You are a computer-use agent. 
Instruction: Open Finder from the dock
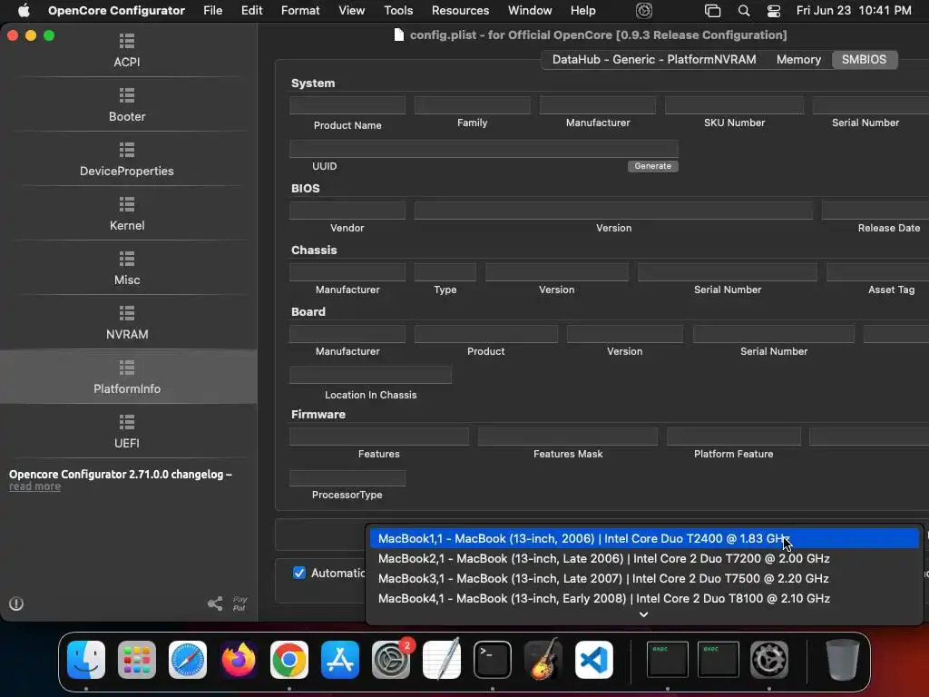tap(86, 659)
